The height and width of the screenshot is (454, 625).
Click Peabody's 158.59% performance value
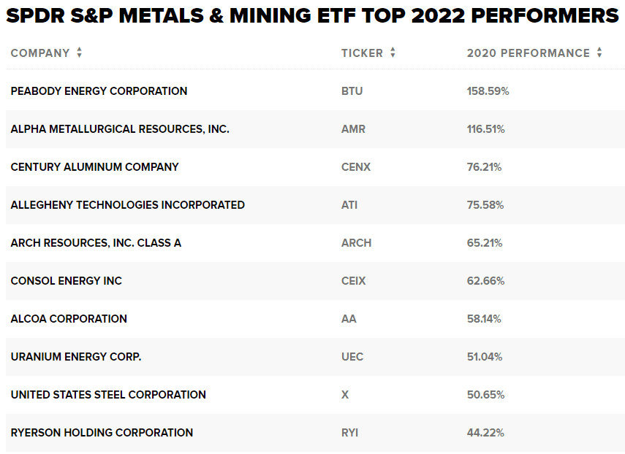click(488, 91)
